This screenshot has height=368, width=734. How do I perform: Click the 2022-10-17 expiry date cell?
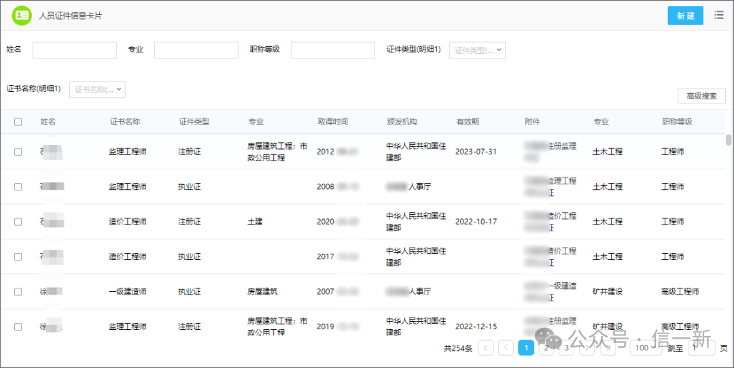476,222
